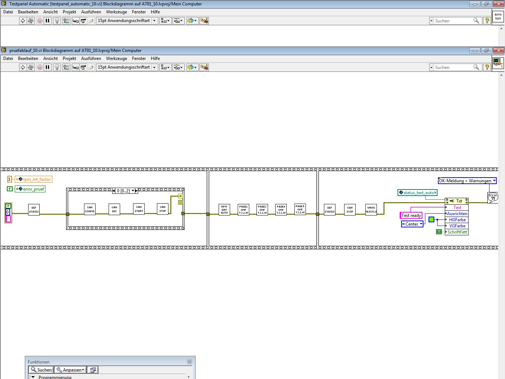
Task: Select CAN STOP subVI next to WRITE RESULTS
Action: pos(350,210)
